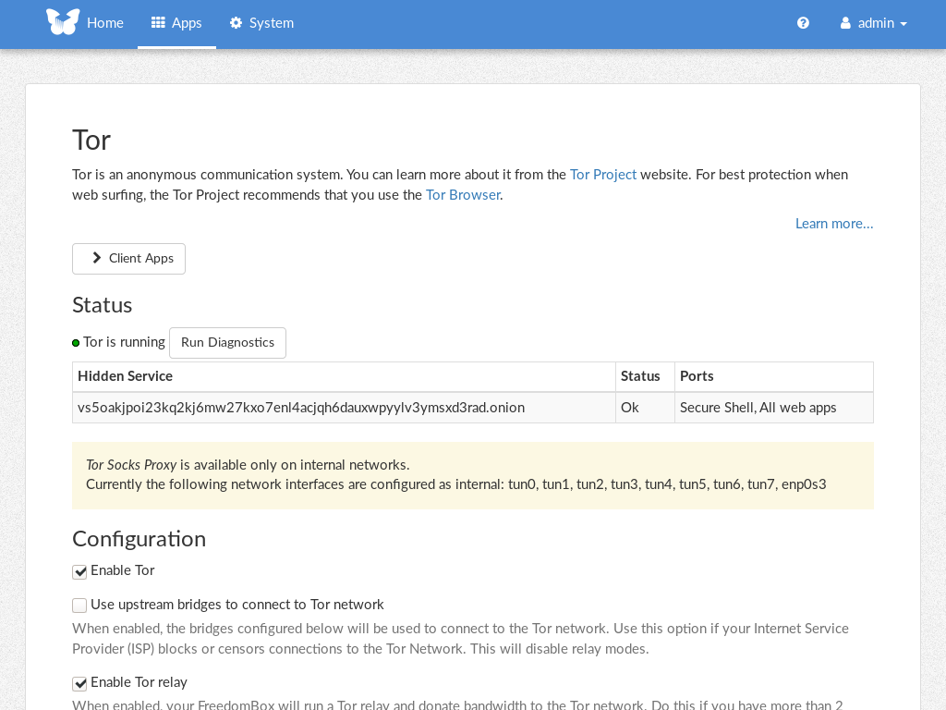Expand the Client Apps section
The width and height of the screenshot is (946, 710).
(129, 259)
